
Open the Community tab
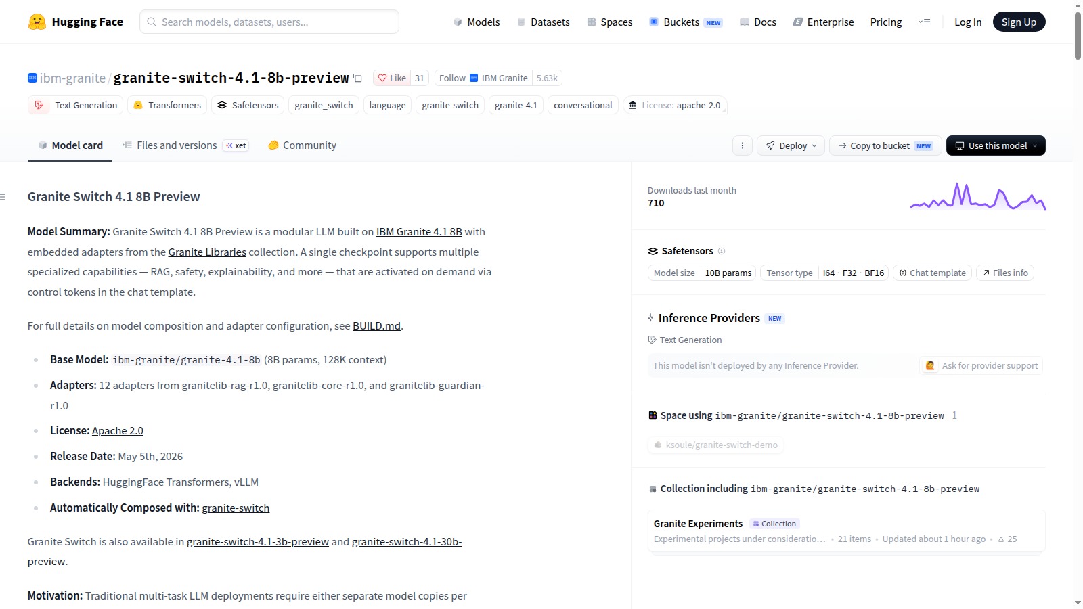[x=302, y=145]
